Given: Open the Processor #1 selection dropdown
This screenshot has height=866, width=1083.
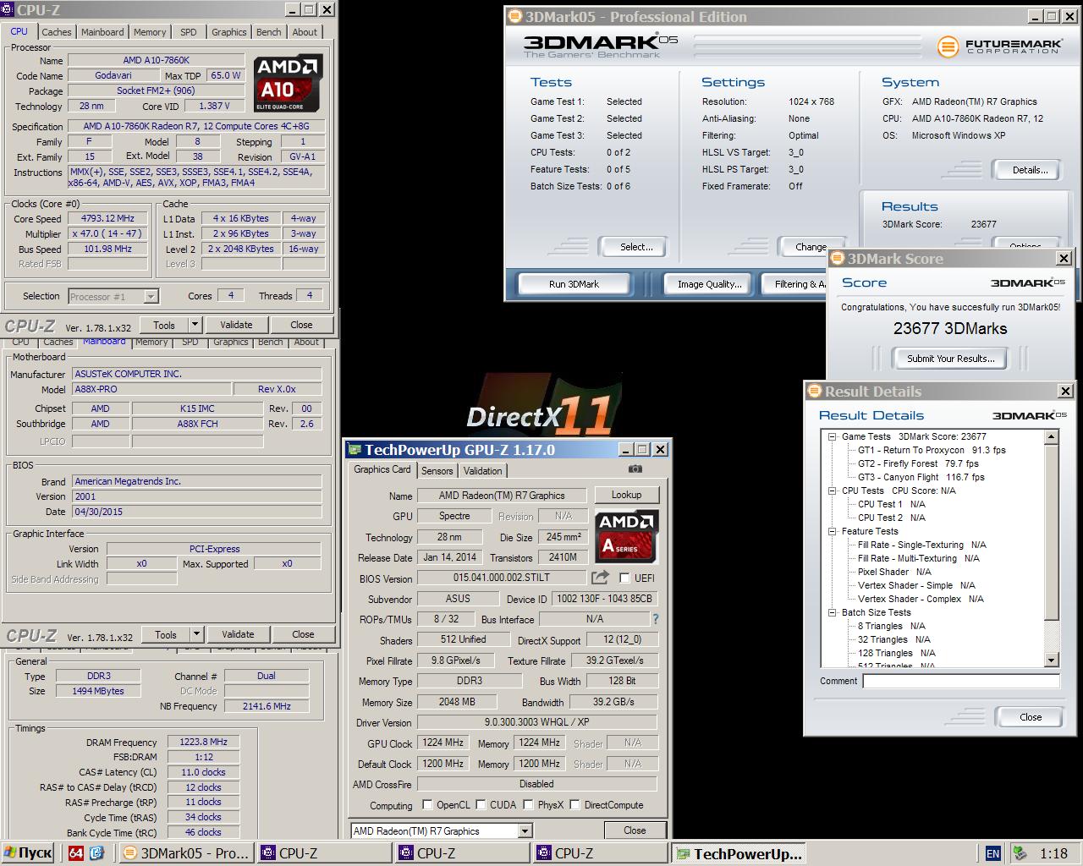Looking at the screenshot, I should click(x=151, y=297).
